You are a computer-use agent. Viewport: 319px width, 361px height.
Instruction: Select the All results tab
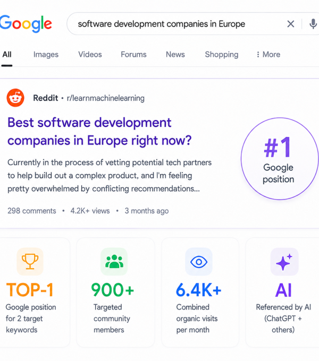[7, 54]
